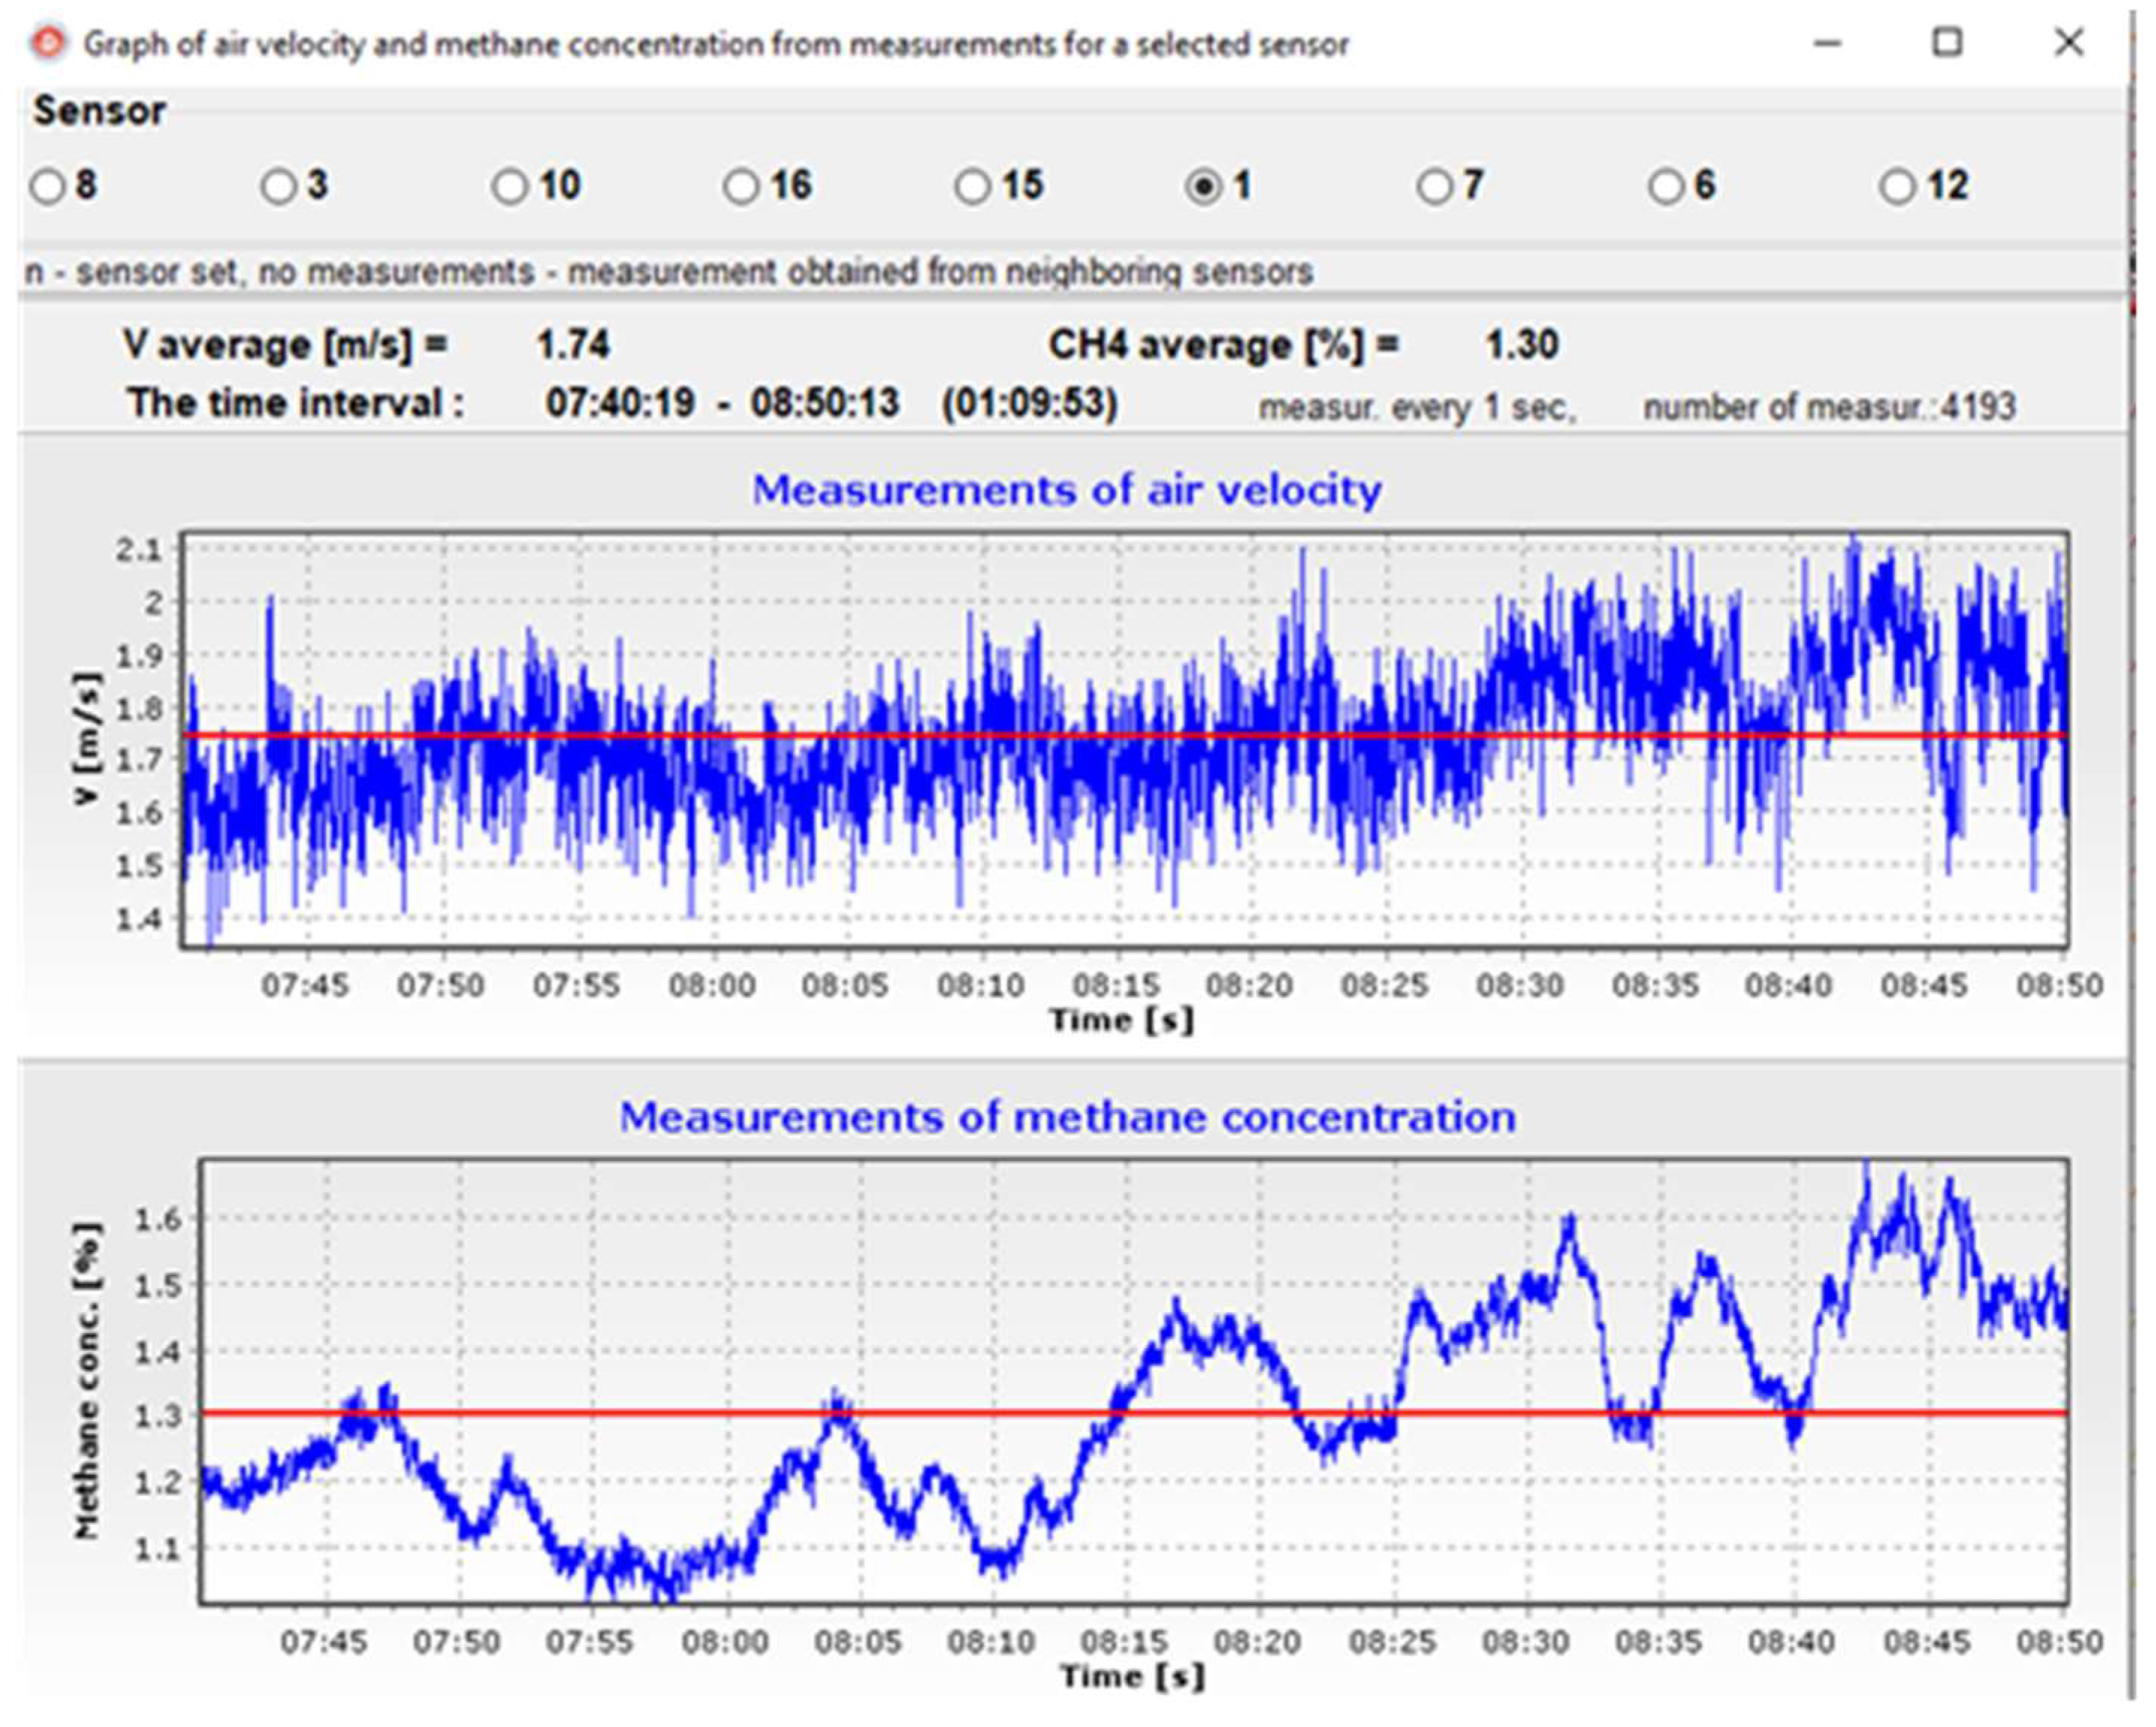Image resolution: width=2156 pixels, height=1727 pixels.
Task: Pick sensor 15 radio button
Action: 972,187
